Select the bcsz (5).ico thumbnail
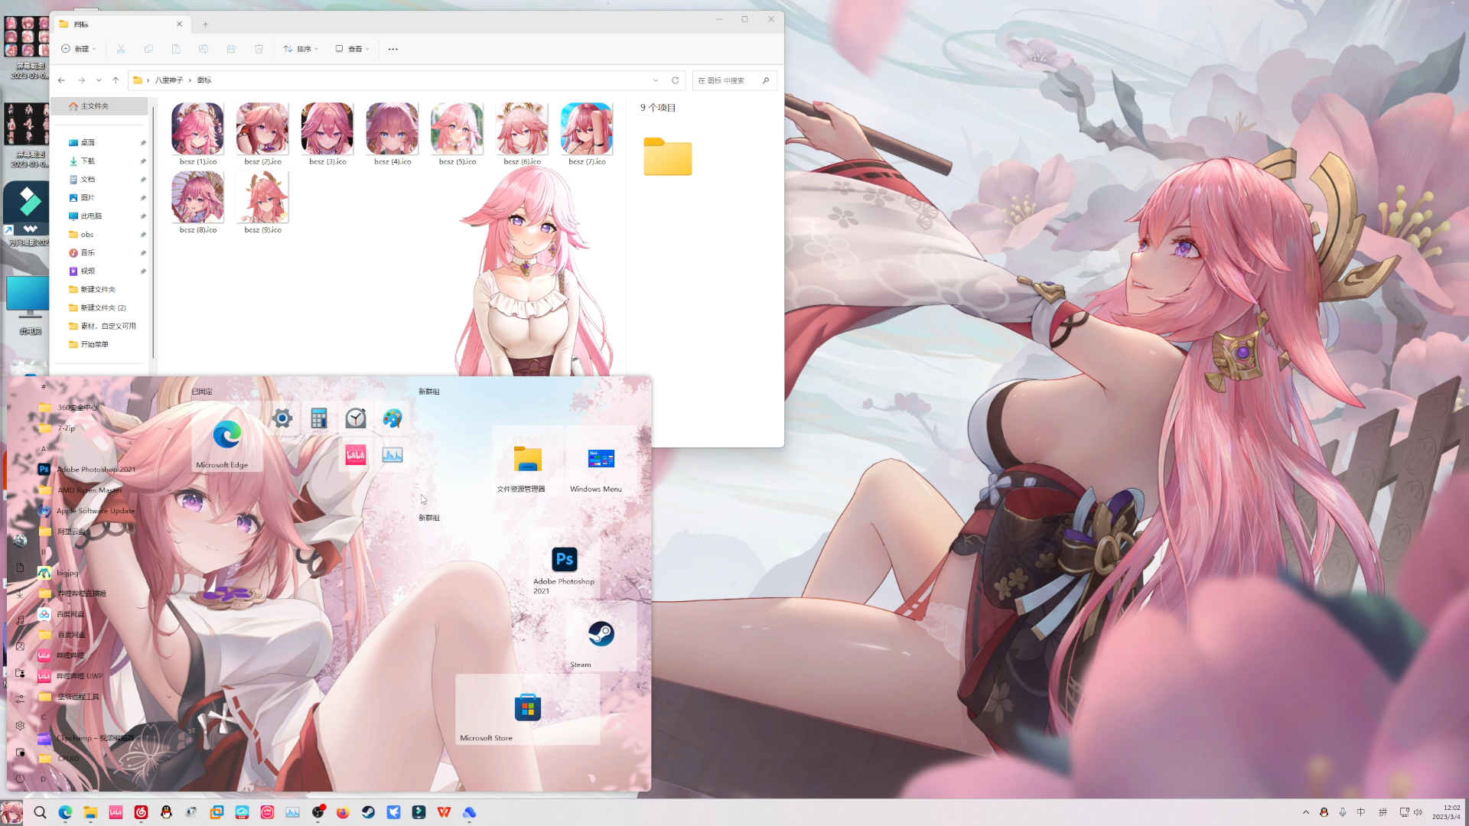This screenshot has height=826, width=1469. (457, 130)
